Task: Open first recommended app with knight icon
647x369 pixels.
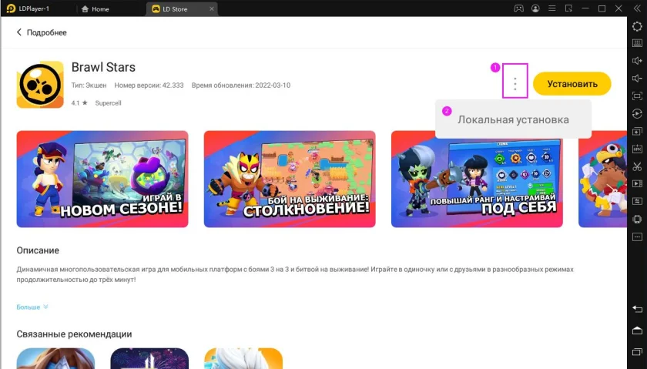Action: 55,358
